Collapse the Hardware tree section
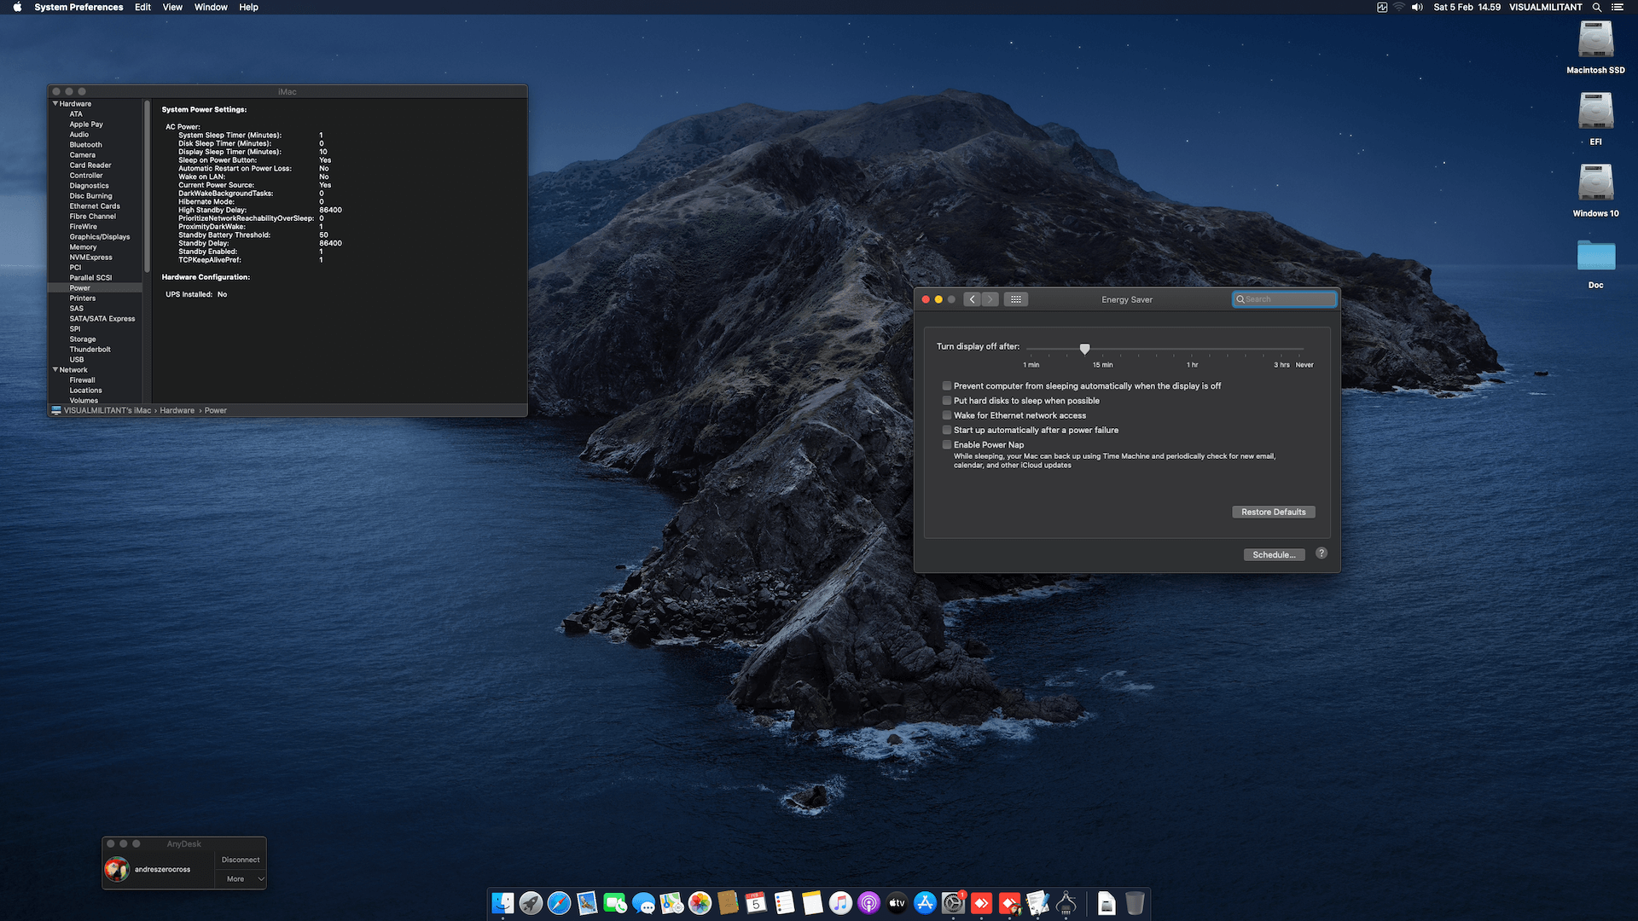Screen dimensions: 1638x921 coord(55,104)
